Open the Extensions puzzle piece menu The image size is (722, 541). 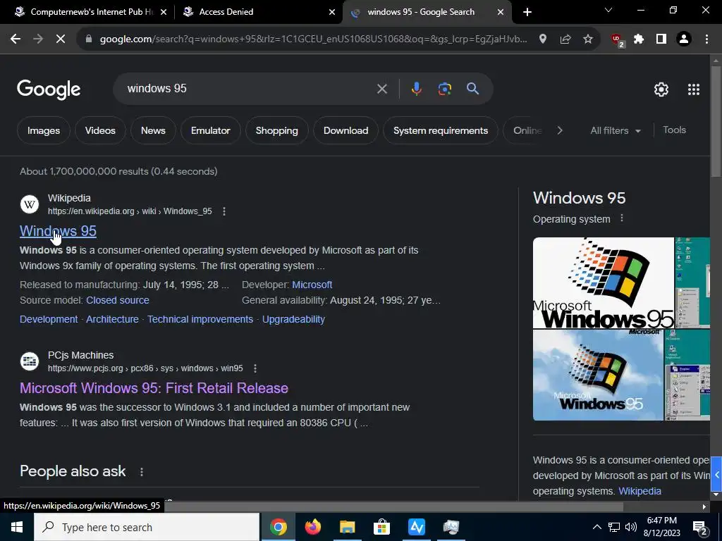[639, 39]
